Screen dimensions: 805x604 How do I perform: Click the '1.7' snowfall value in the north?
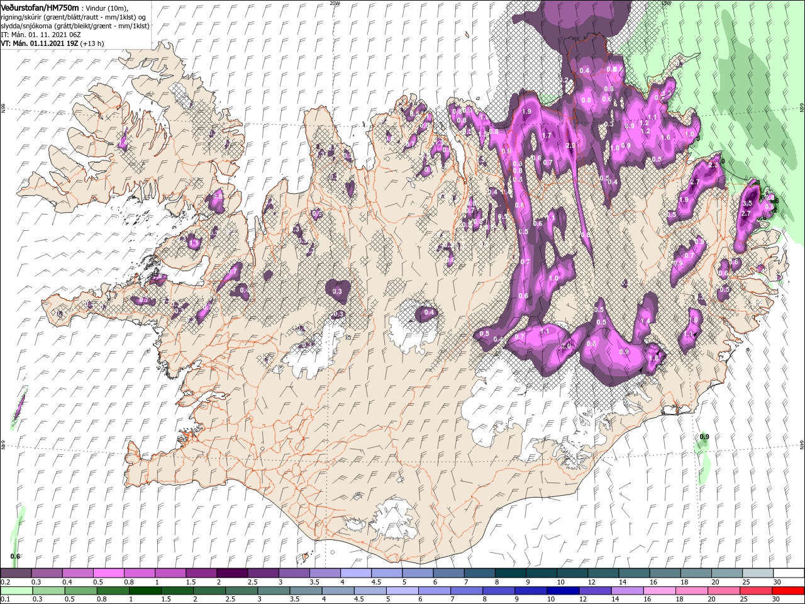tap(547, 135)
